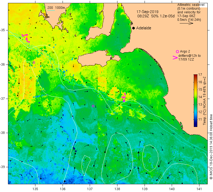This screenshot has width=213, height=192.
Task: Click the colour bar tick label 11
Action: point(200,119)
